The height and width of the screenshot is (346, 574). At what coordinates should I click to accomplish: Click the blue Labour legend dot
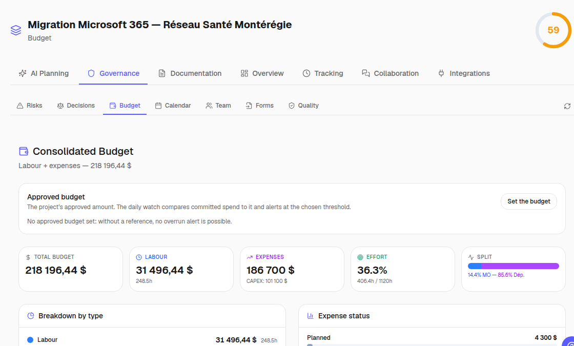[x=30, y=340]
